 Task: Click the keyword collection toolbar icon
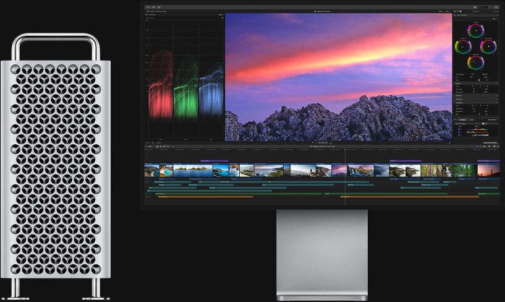(x=154, y=7)
